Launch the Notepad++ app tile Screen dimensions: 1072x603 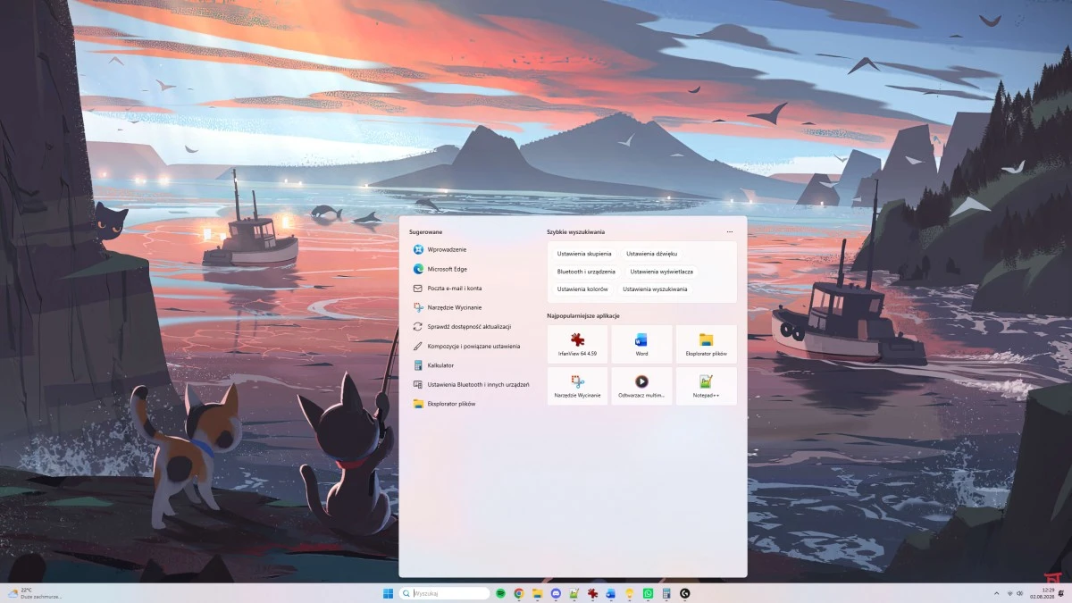pyautogui.click(x=706, y=386)
